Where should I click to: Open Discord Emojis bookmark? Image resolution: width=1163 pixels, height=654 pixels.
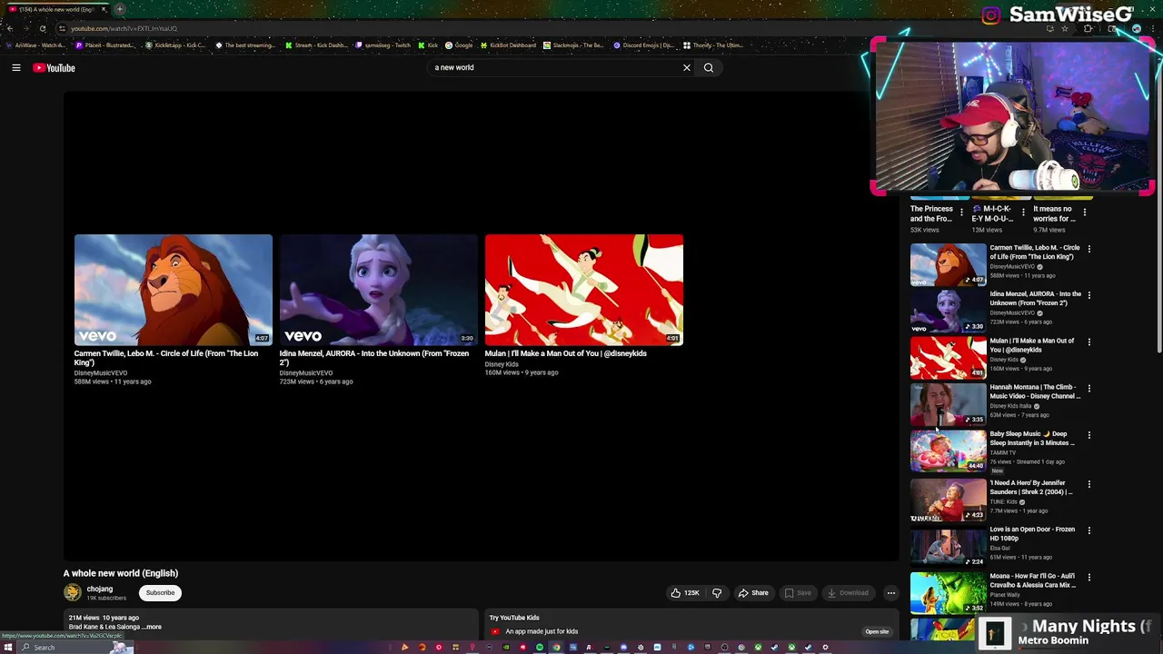pos(643,45)
